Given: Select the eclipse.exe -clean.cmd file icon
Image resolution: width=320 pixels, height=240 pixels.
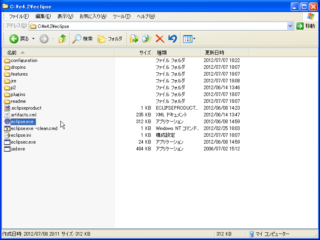Looking at the screenshot, I should (x=7, y=128).
